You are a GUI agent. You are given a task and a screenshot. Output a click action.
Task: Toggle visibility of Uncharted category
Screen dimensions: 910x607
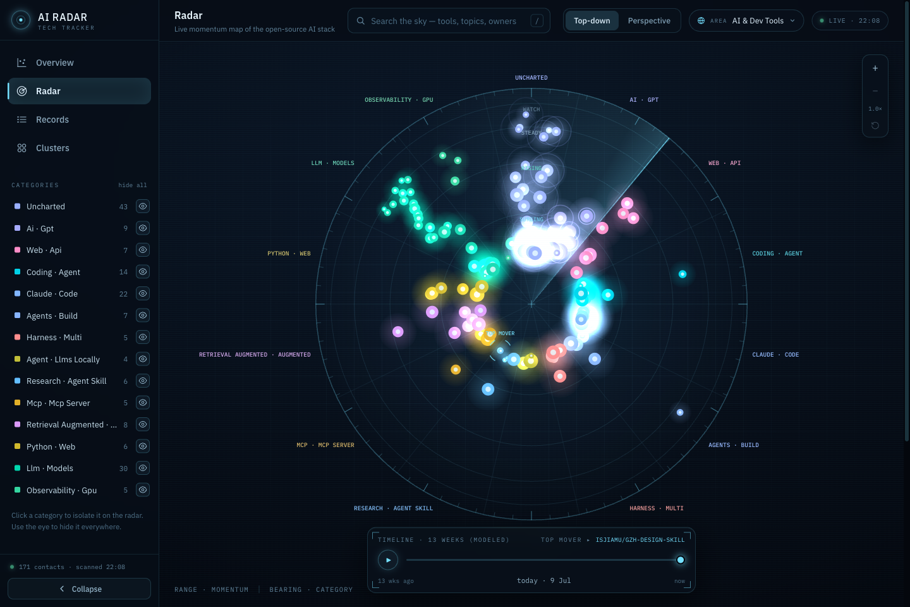[143, 206]
